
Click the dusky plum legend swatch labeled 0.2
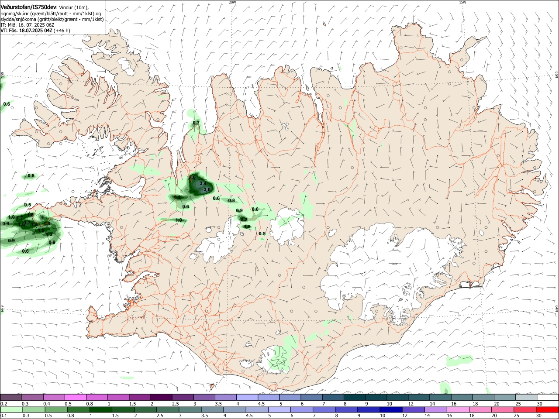(x=11, y=397)
